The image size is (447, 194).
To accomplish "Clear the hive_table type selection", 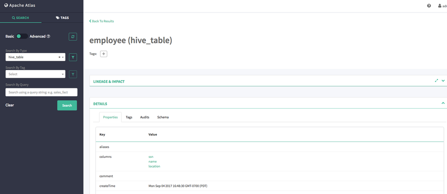I will click(x=60, y=57).
